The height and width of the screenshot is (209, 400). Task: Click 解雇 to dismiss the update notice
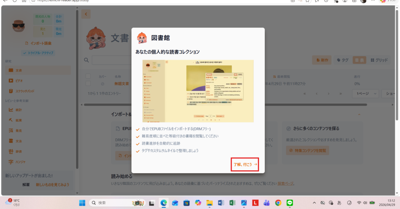(26, 185)
